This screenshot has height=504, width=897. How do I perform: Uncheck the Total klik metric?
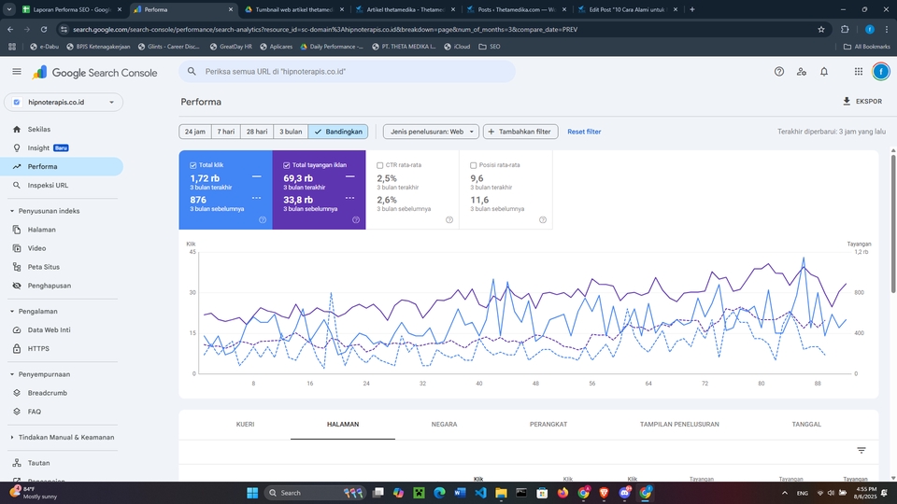pos(193,165)
